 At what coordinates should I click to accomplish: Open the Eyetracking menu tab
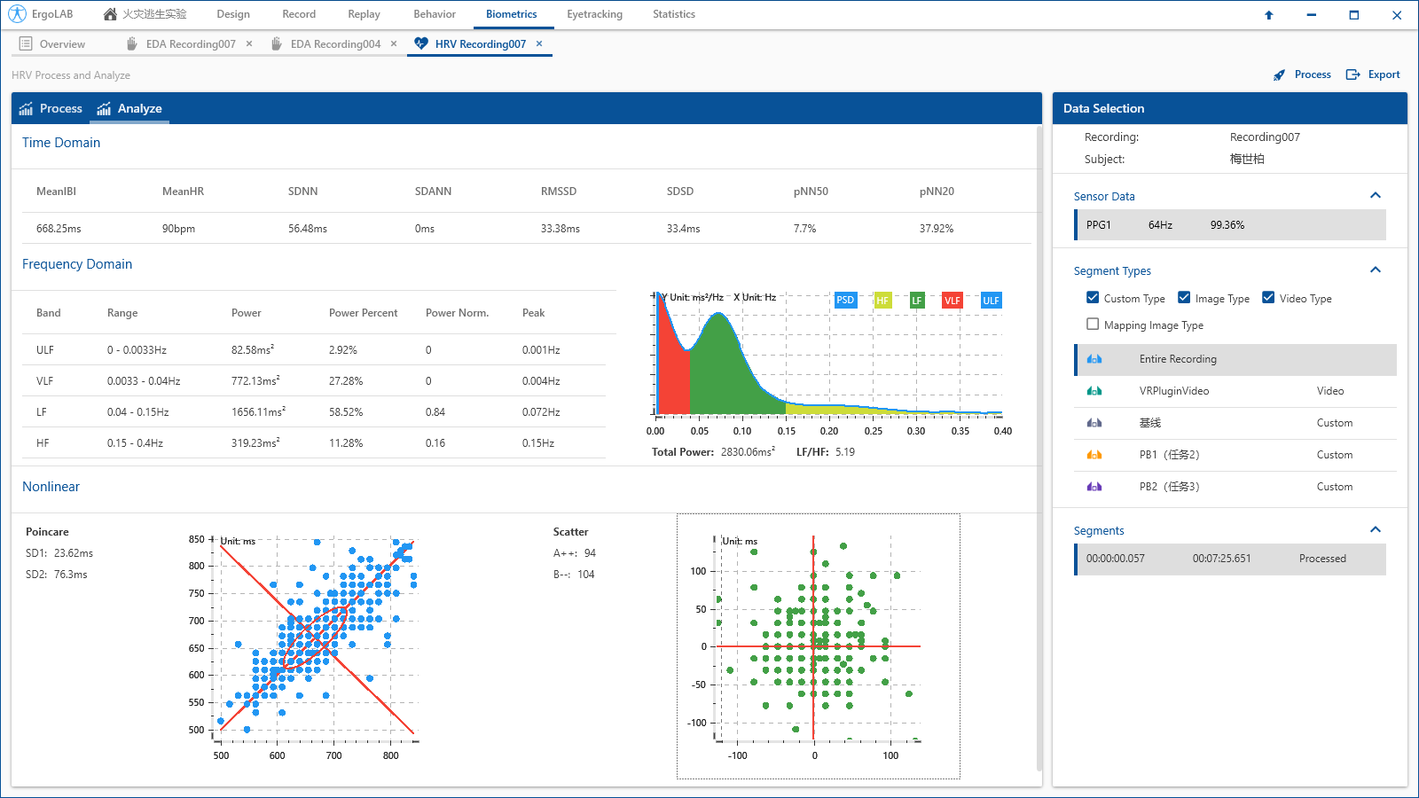coord(594,14)
